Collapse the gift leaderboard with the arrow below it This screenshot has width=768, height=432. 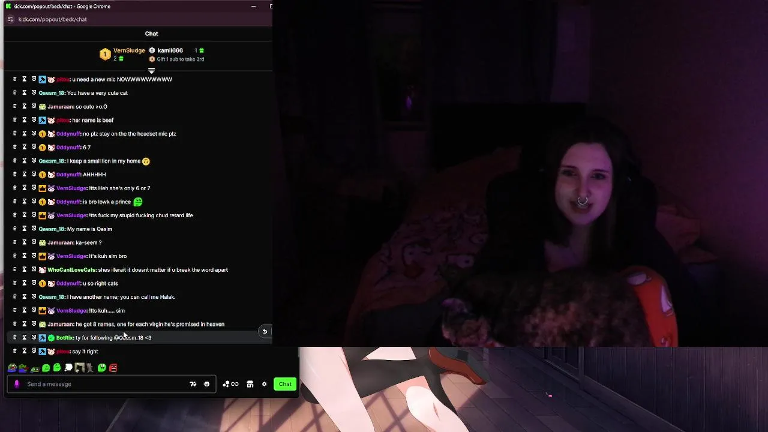151,71
